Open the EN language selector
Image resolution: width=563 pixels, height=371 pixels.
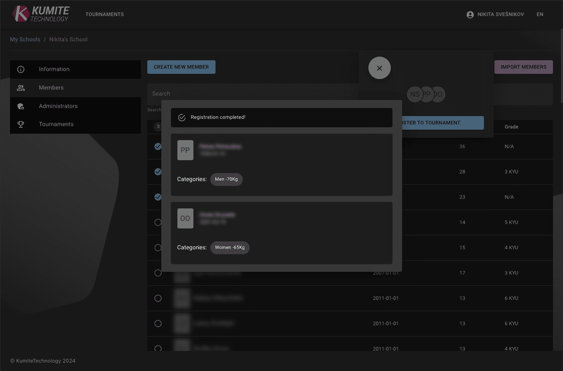(540, 14)
